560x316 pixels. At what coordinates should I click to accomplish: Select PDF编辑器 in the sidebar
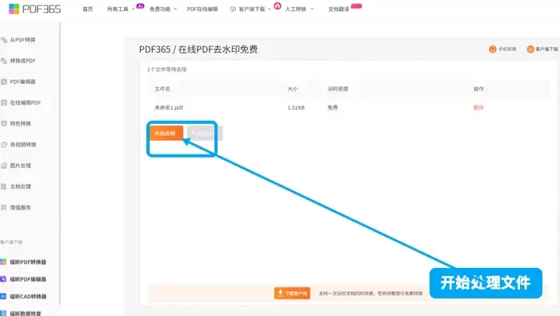(22, 82)
